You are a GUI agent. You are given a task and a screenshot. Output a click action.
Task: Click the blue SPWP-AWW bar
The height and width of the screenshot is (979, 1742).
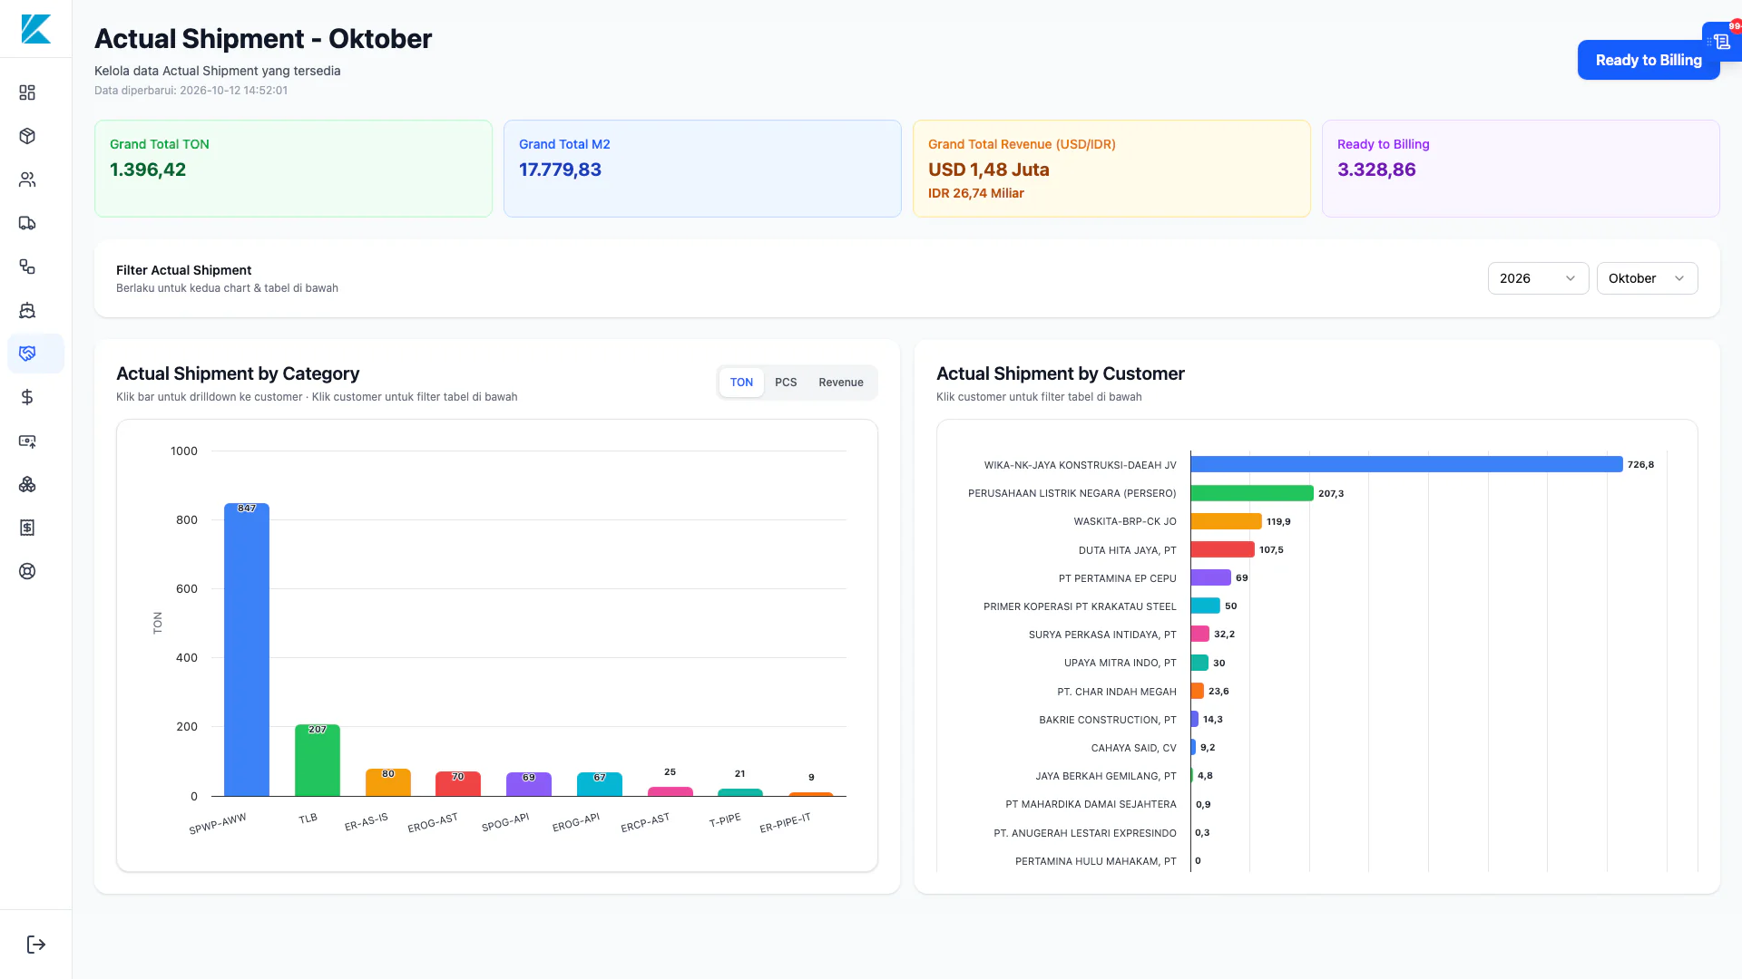pyautogui.click(x=247, y=649)
